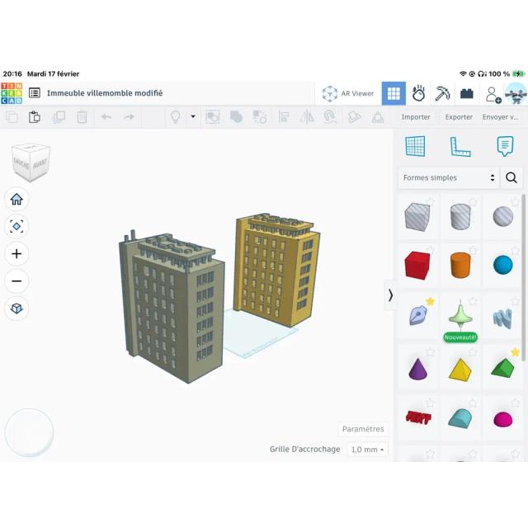Favorite the purple cone with its star
This screenshot has width=528, height=528.
click(430, 352)
